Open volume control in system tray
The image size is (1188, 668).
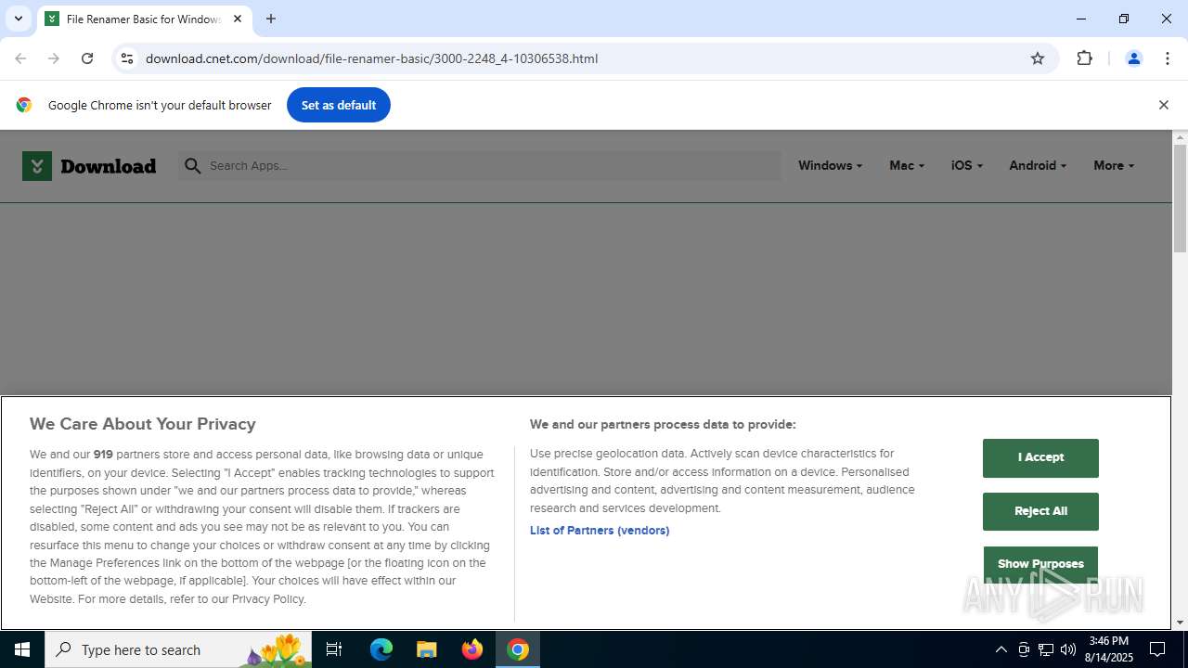1067,649
